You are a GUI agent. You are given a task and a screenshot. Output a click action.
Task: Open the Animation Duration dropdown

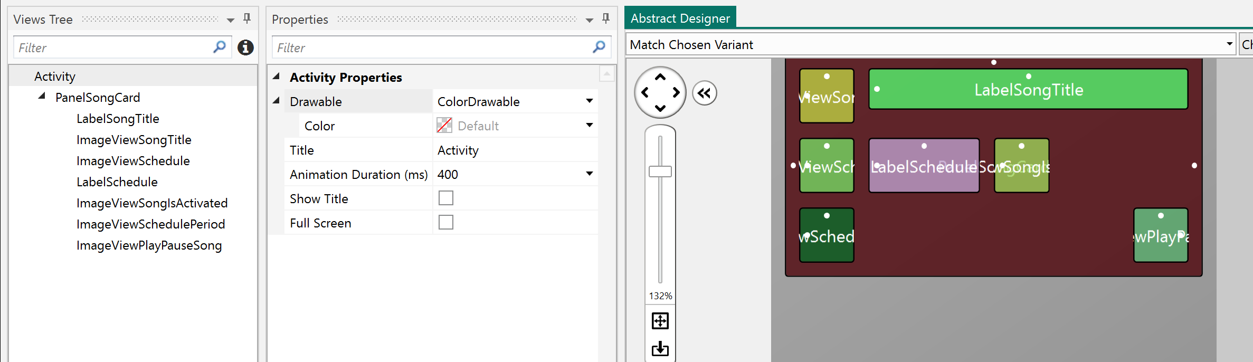tap(590, 174)
